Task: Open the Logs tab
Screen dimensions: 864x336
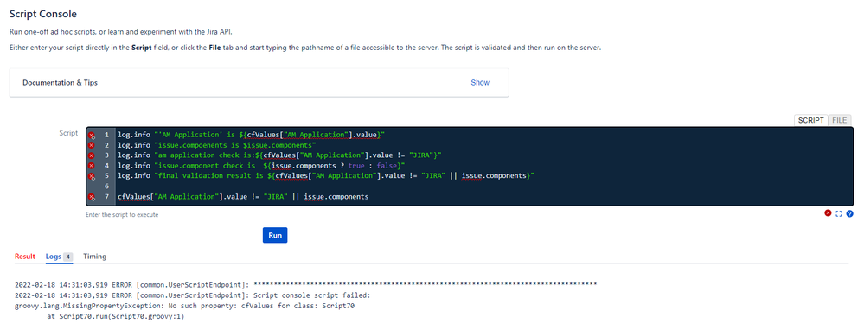Action: (59, 257)
